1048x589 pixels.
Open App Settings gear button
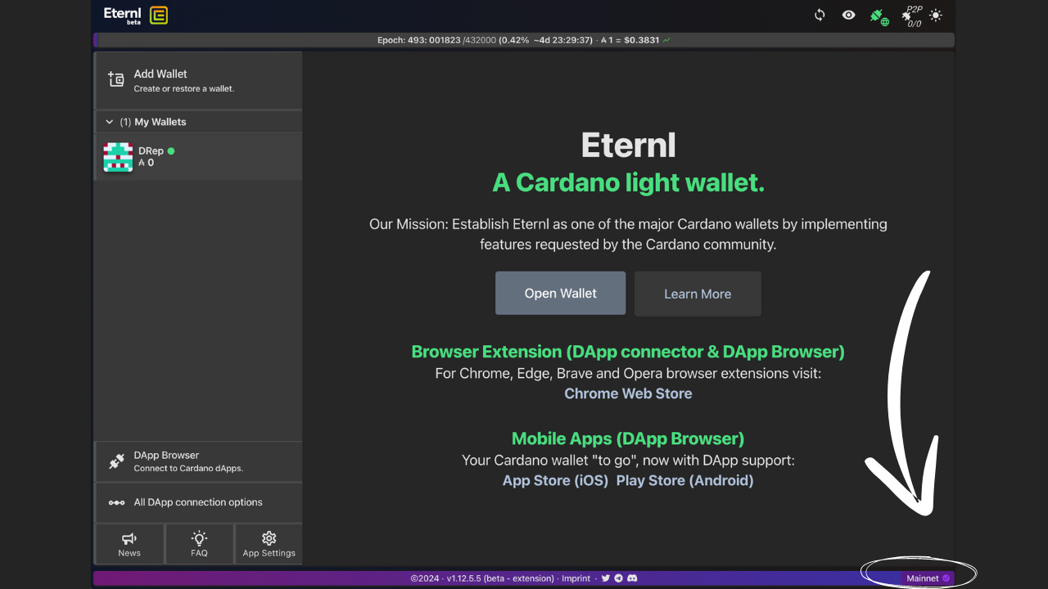point(269,544)
